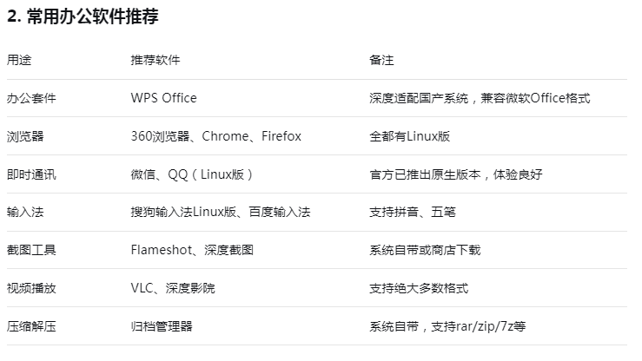Select the 微信、QQ（Linux版） cell
Image resolution: width=642 pixels, height=361 pixels.
193,174
